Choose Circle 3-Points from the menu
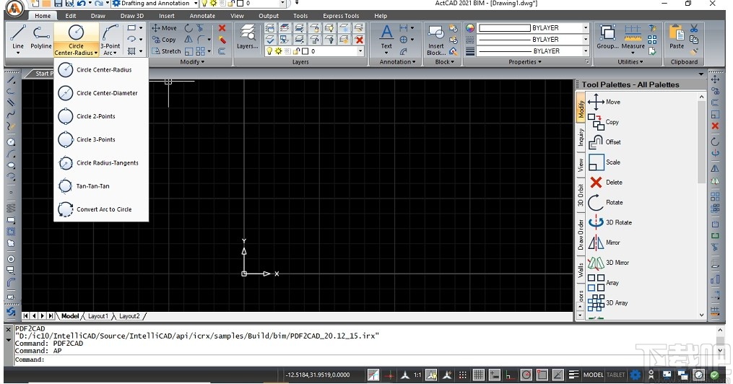Screen dimensions: 733x384 [x=101, y=140]
